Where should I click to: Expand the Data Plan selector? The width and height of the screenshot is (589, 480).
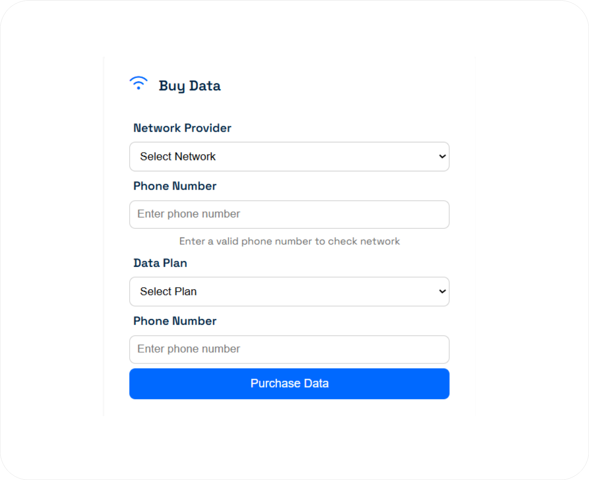coord(289,292)
